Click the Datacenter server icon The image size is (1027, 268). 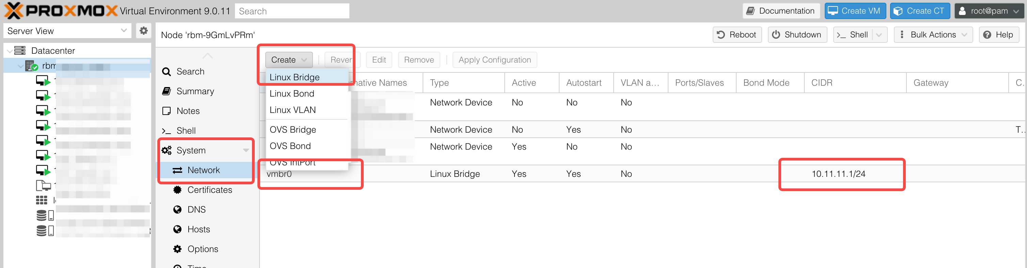[20, 51]
